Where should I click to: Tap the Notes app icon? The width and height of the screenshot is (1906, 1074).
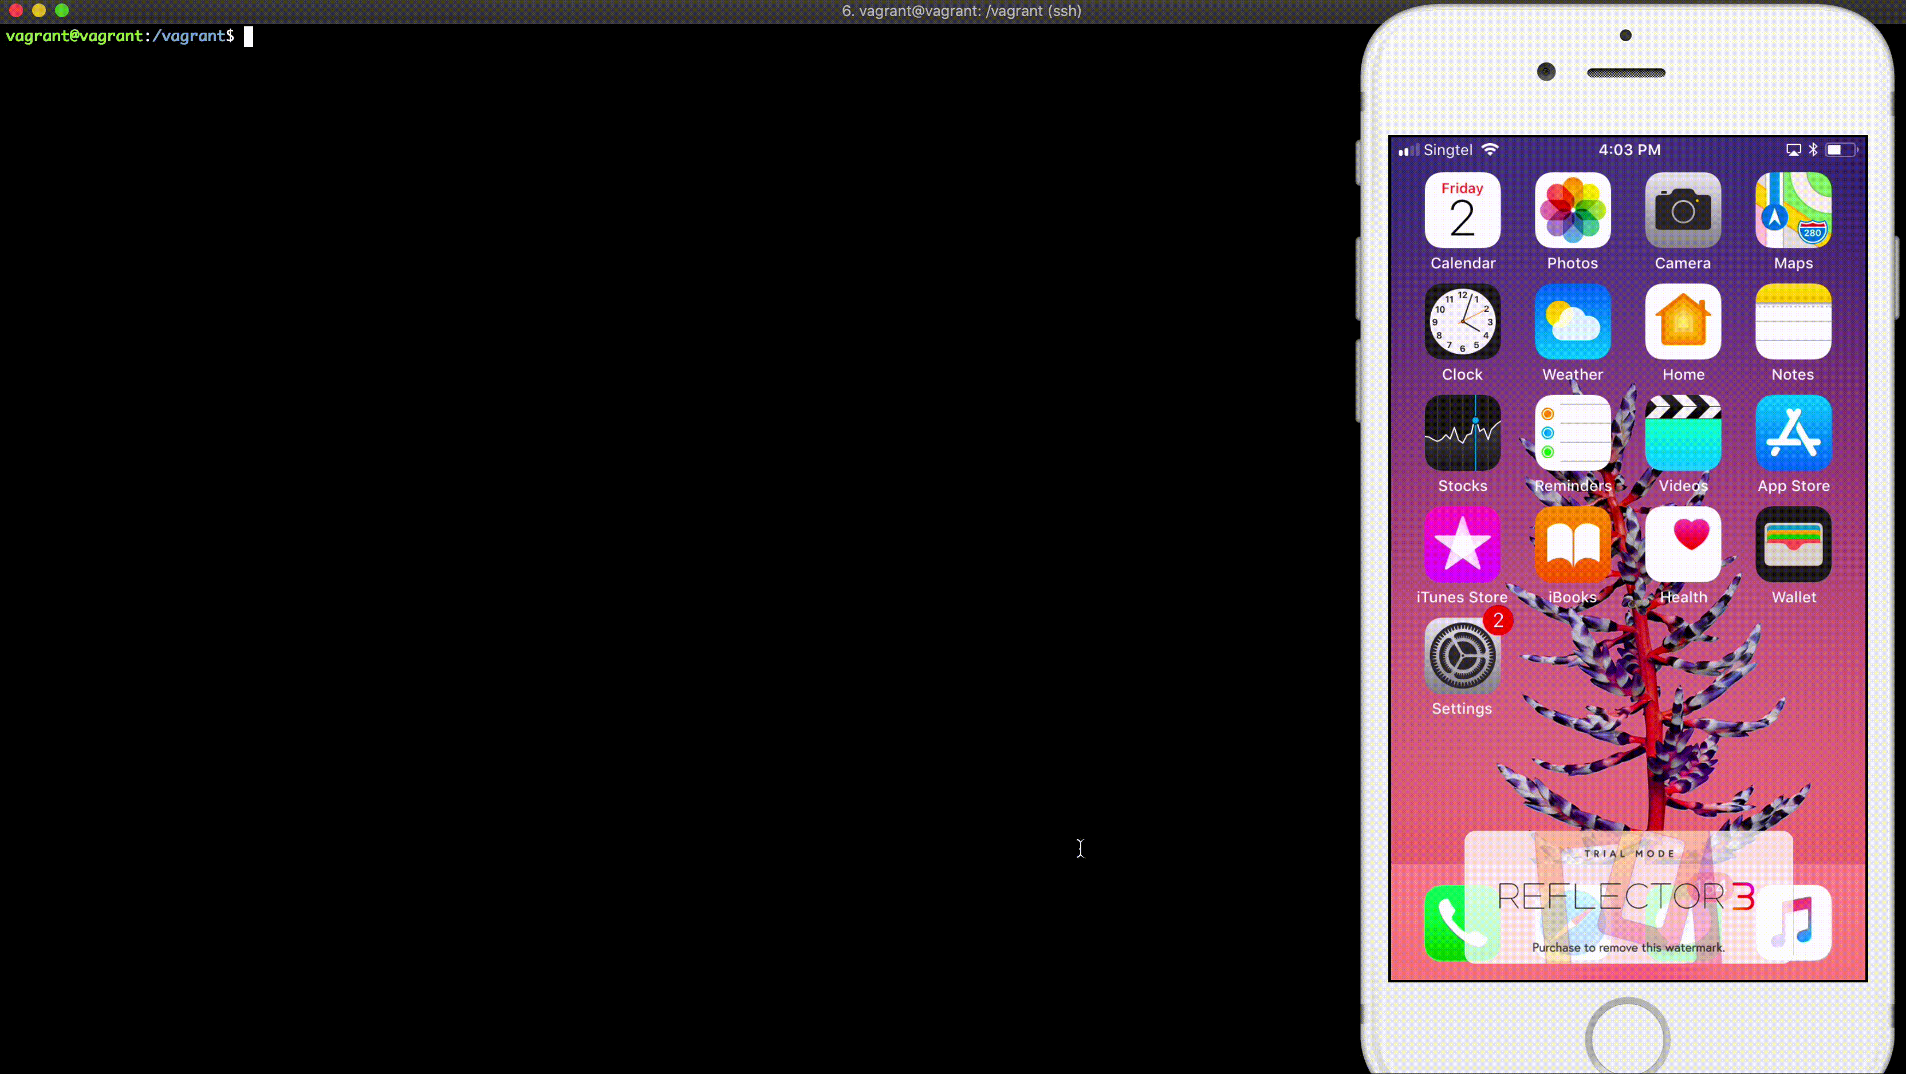(x=1793, y=322)
